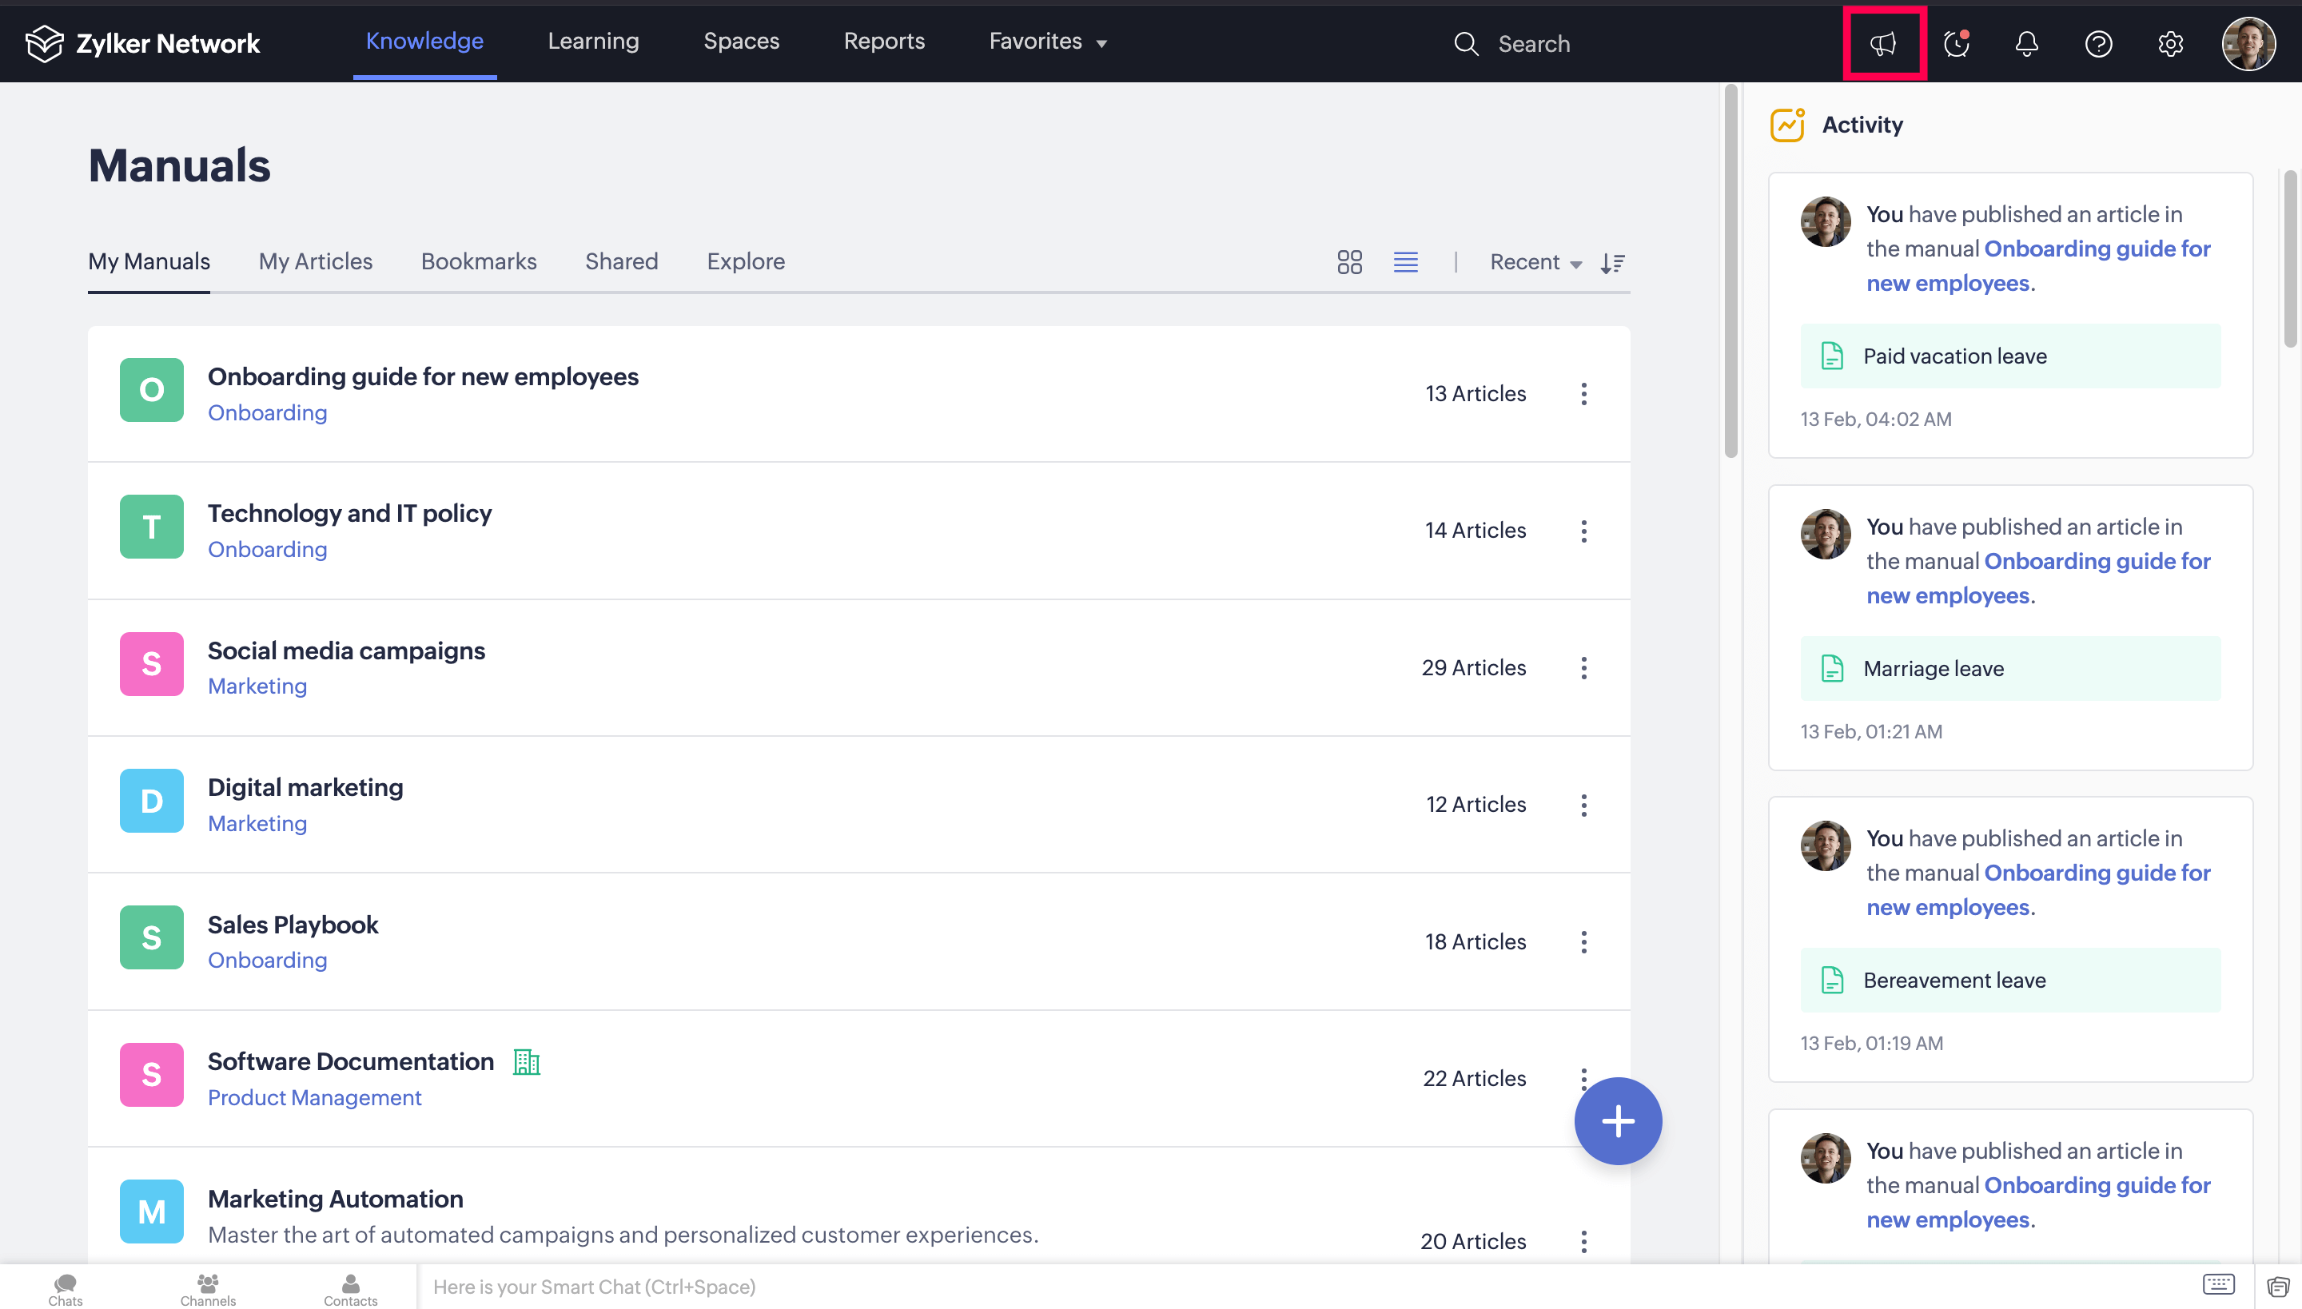2302x1309 pixels.
Task: Open the Paid vacation leave article
Action: click(x=1954, y=356)
